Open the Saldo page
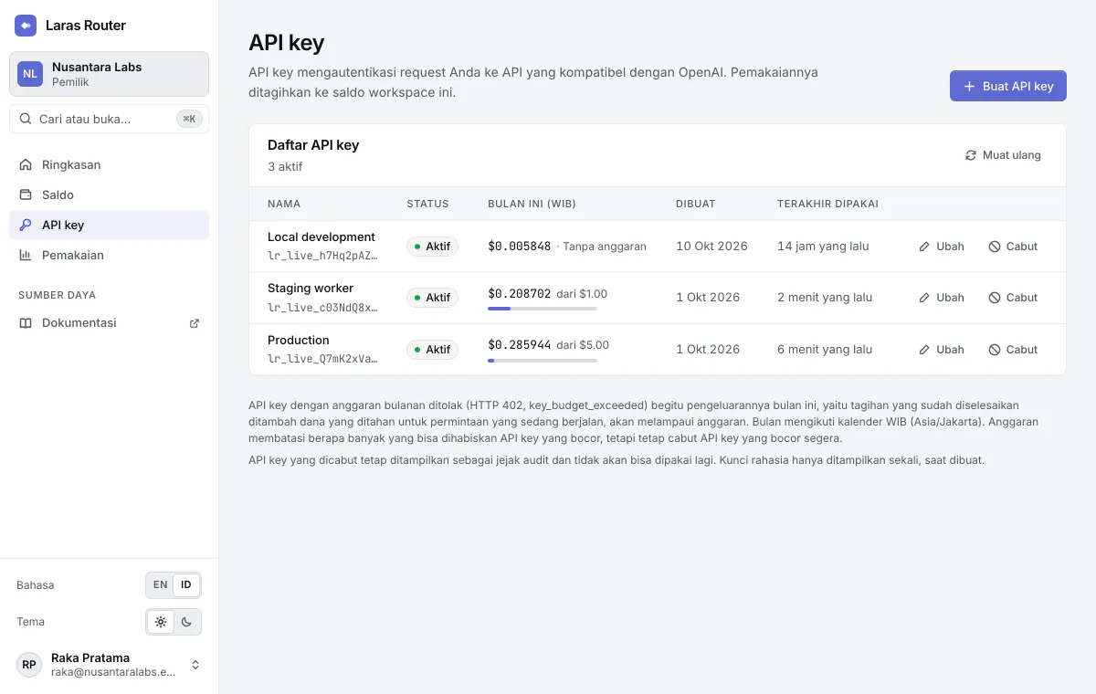 coord(109,195)
